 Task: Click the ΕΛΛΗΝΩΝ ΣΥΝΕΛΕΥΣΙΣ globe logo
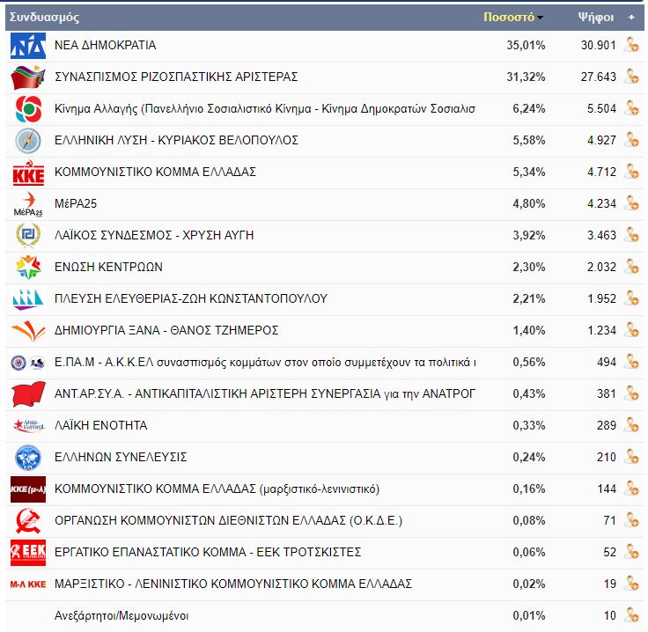coord(28,457)
